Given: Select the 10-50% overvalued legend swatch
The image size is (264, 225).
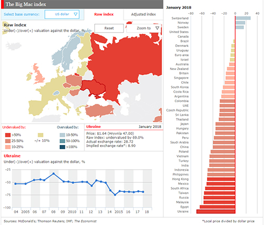Looking at the screenshot, I should point(62,135).
